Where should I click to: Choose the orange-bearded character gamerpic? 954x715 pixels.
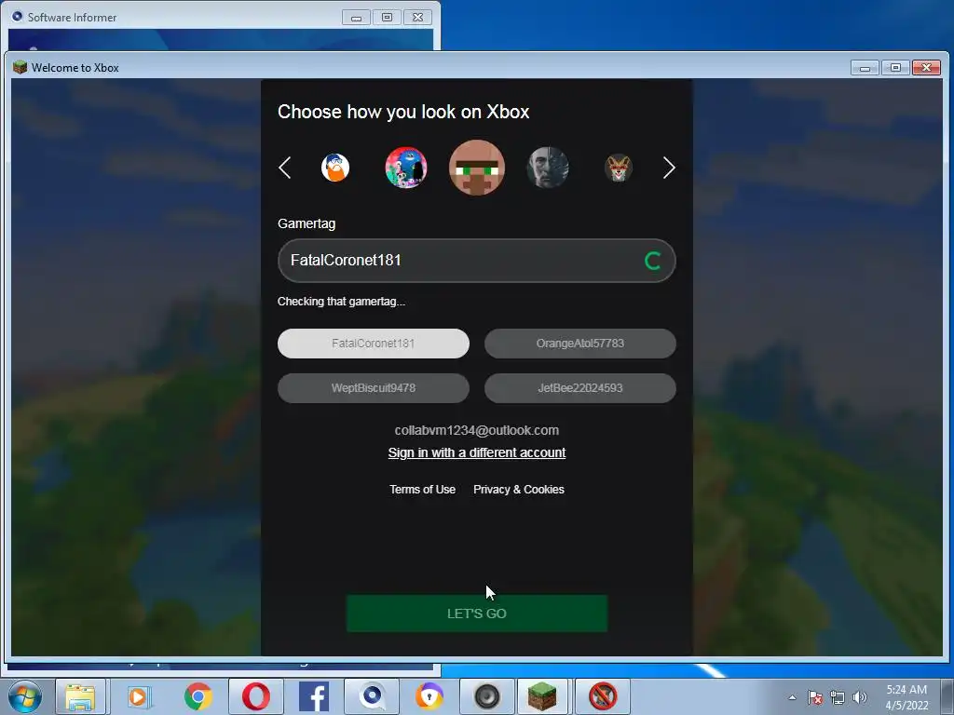click(335, 168)
